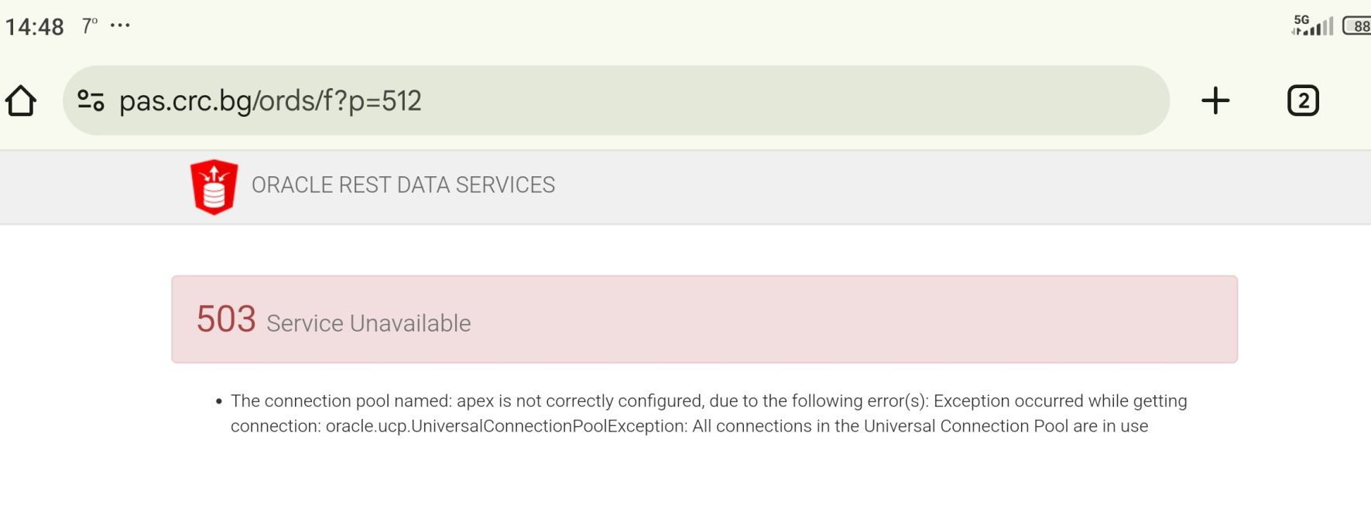Image resolution: width=1371 pixels, height=518 pixels.
Task: Open a new tab with plus icon
Action: click(1215, 101)
